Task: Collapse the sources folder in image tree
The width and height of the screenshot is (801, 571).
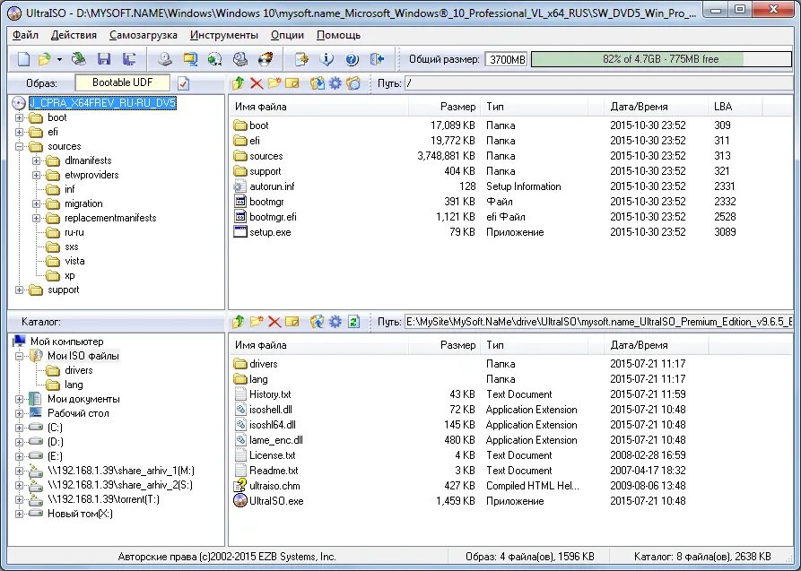Action: pyautogui.click(x=20, y=146)
